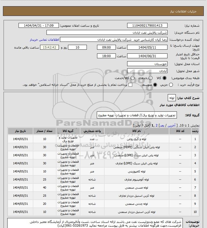
Task: Click the buyer notes text box
Action: (x=95, y=223)
